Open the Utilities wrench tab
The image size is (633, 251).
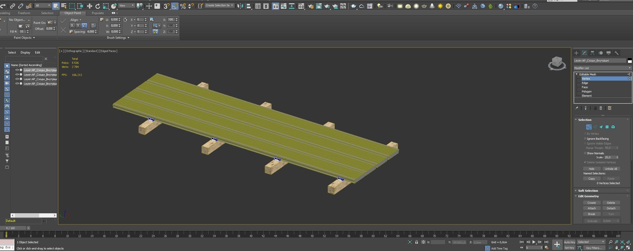point(617,53)
